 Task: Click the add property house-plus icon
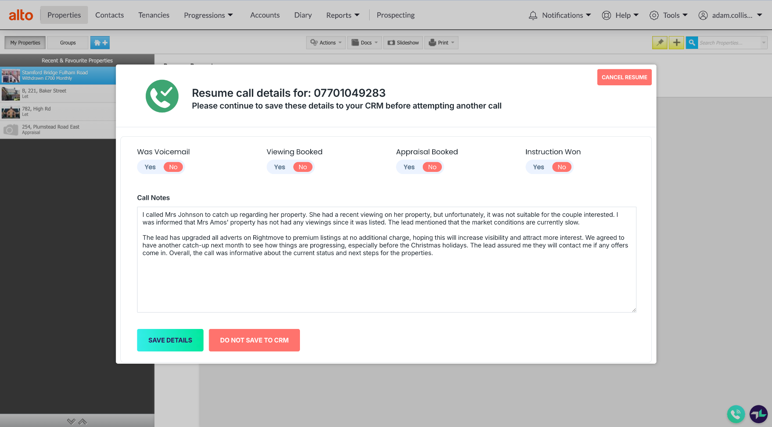pyautogui.click(x=100, y=42)
